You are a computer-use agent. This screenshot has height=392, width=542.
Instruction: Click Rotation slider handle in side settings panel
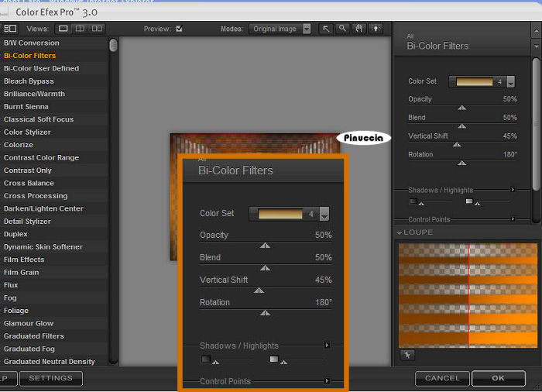pyautogui.click(x=461, y=163)
